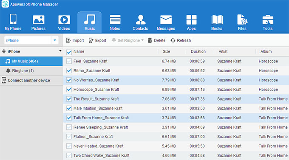Select the song name No Worries_Suzanne Kraft
The image size is (289, 160).
pos(96,80)
